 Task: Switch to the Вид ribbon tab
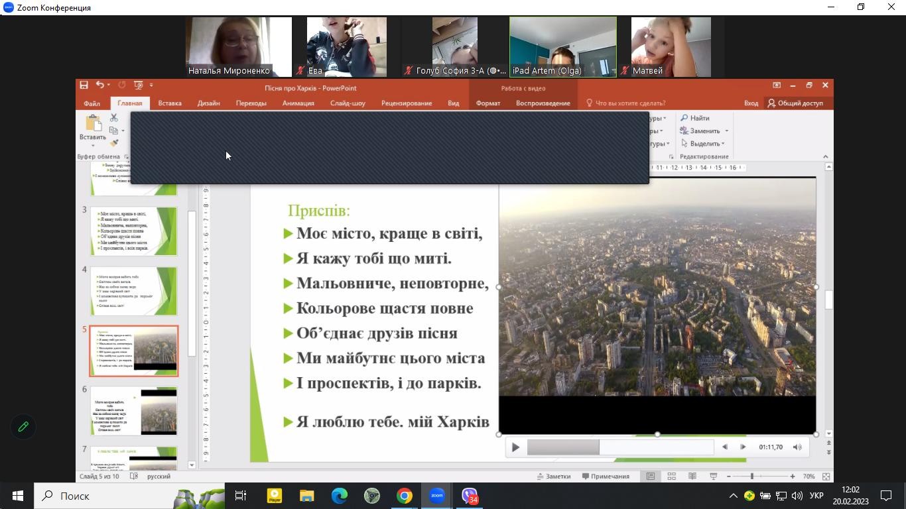coord(453,103)
